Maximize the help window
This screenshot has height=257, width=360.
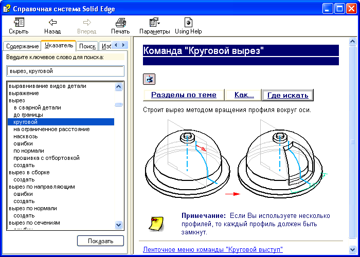[x=339, y=9]
